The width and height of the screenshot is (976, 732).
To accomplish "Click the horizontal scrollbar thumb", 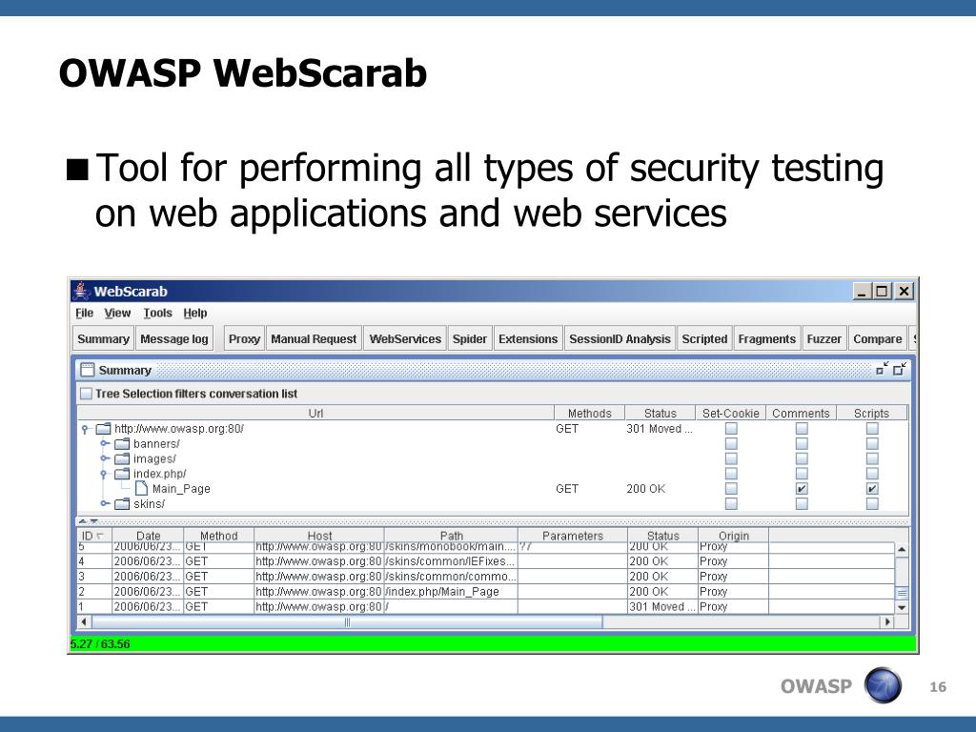I will point(347,621).
